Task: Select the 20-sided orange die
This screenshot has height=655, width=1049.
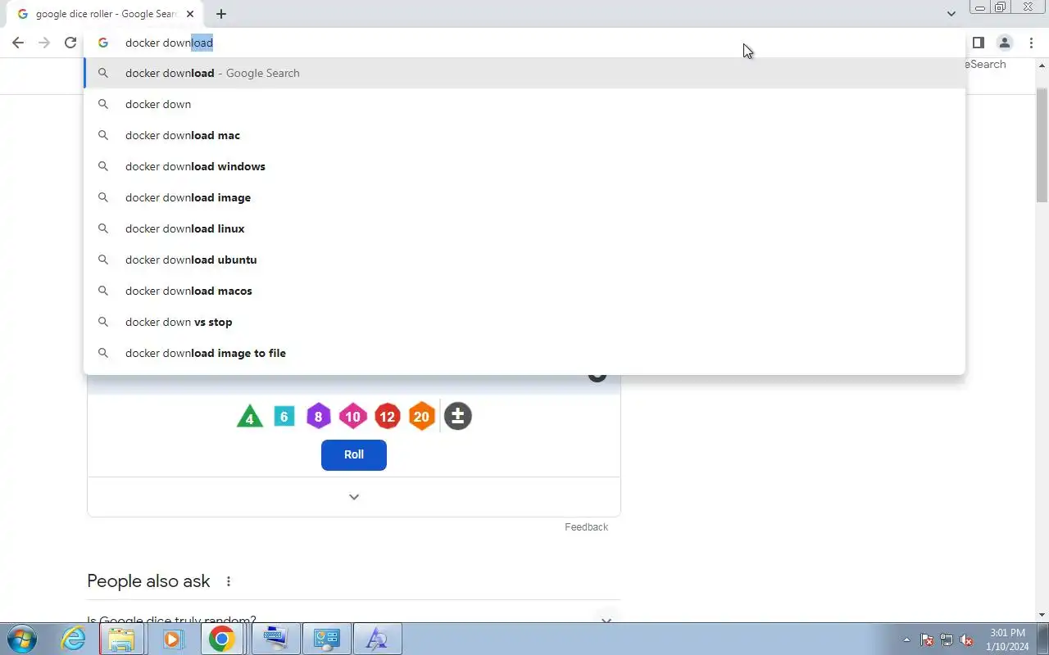Action: coord(421,417)
